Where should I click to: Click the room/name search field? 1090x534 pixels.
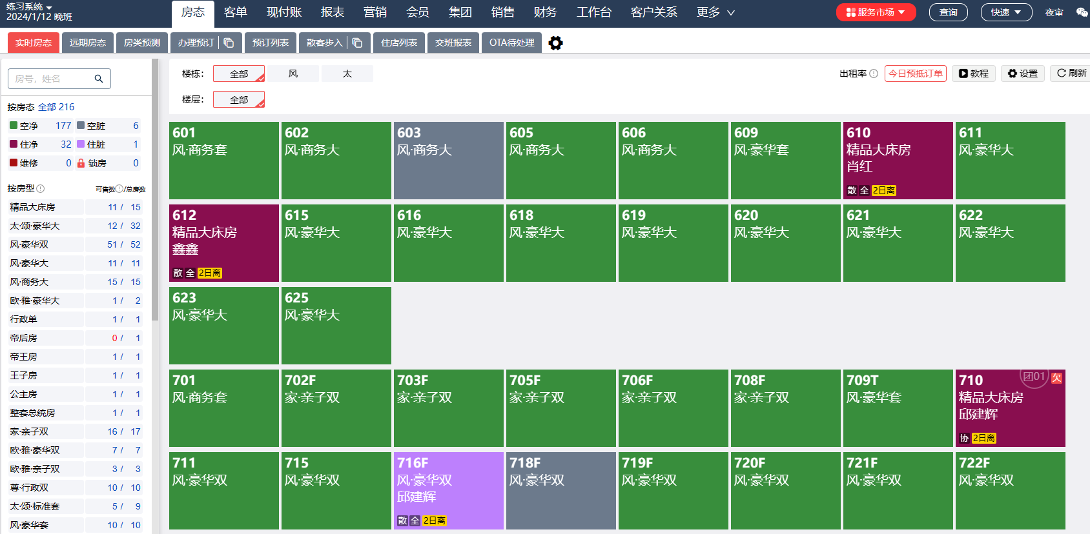[59, 79]
